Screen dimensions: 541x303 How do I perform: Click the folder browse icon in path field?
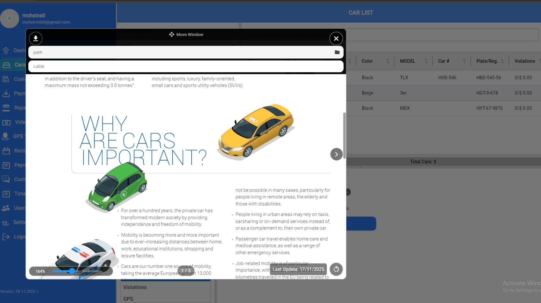(x=337, y=52)
